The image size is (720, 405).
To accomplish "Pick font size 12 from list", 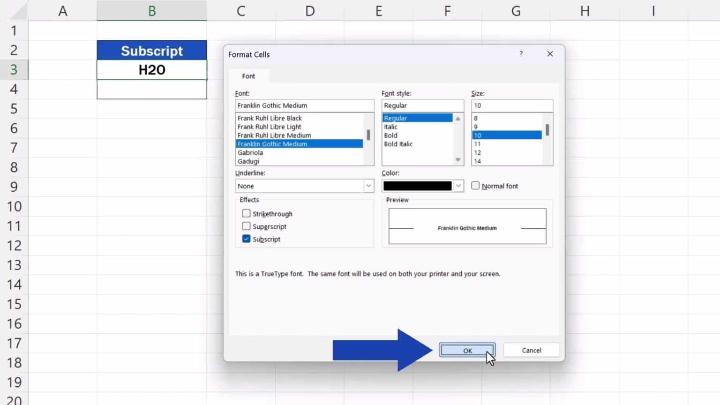I will (477, 153).
